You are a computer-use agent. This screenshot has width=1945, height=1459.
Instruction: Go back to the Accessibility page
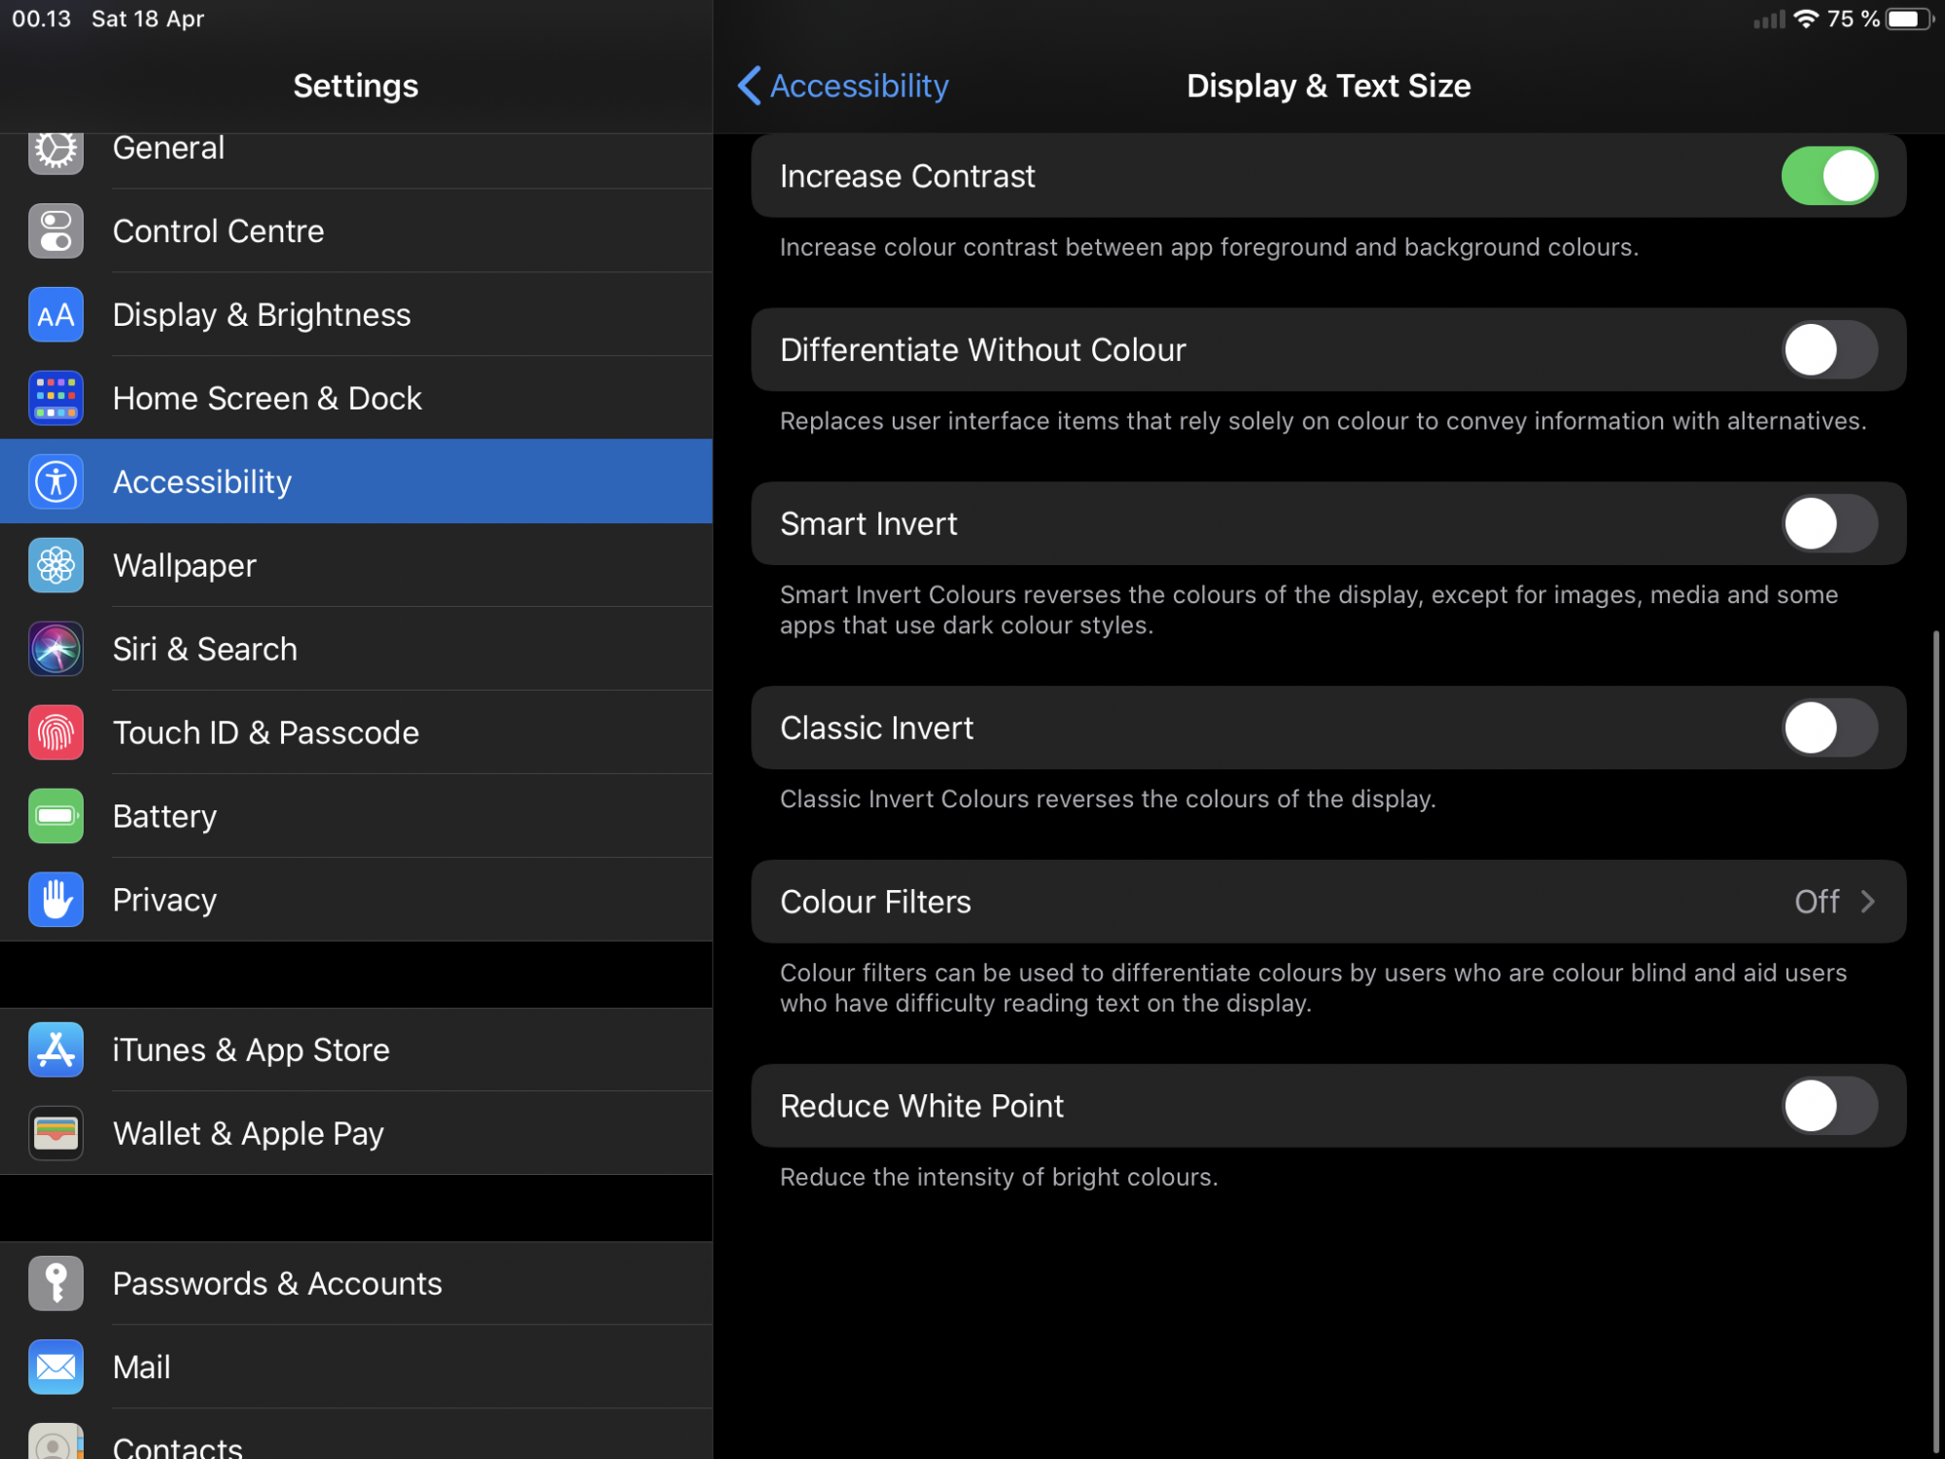point(859,86)
